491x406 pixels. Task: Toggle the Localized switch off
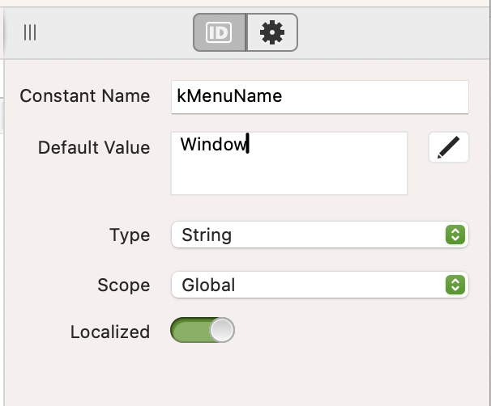203,330
